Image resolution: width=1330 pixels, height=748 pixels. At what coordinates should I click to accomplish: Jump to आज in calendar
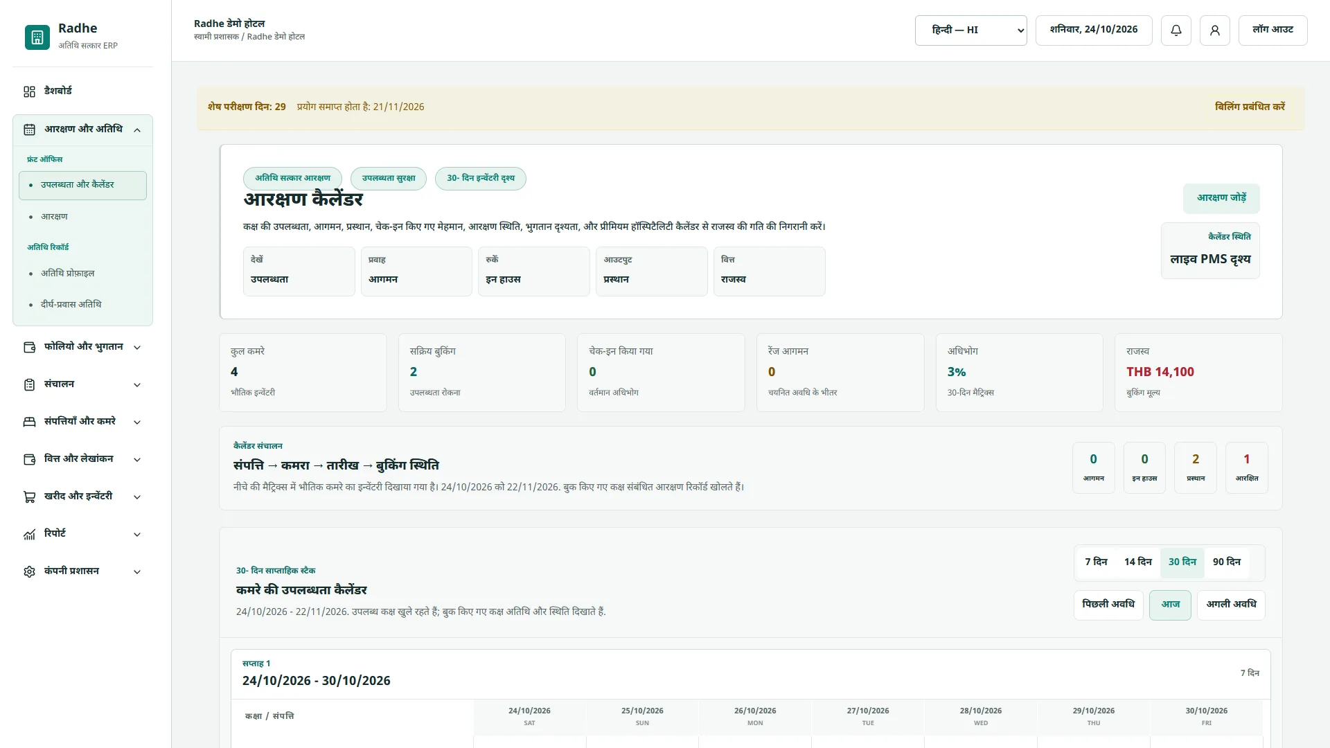1170,605
